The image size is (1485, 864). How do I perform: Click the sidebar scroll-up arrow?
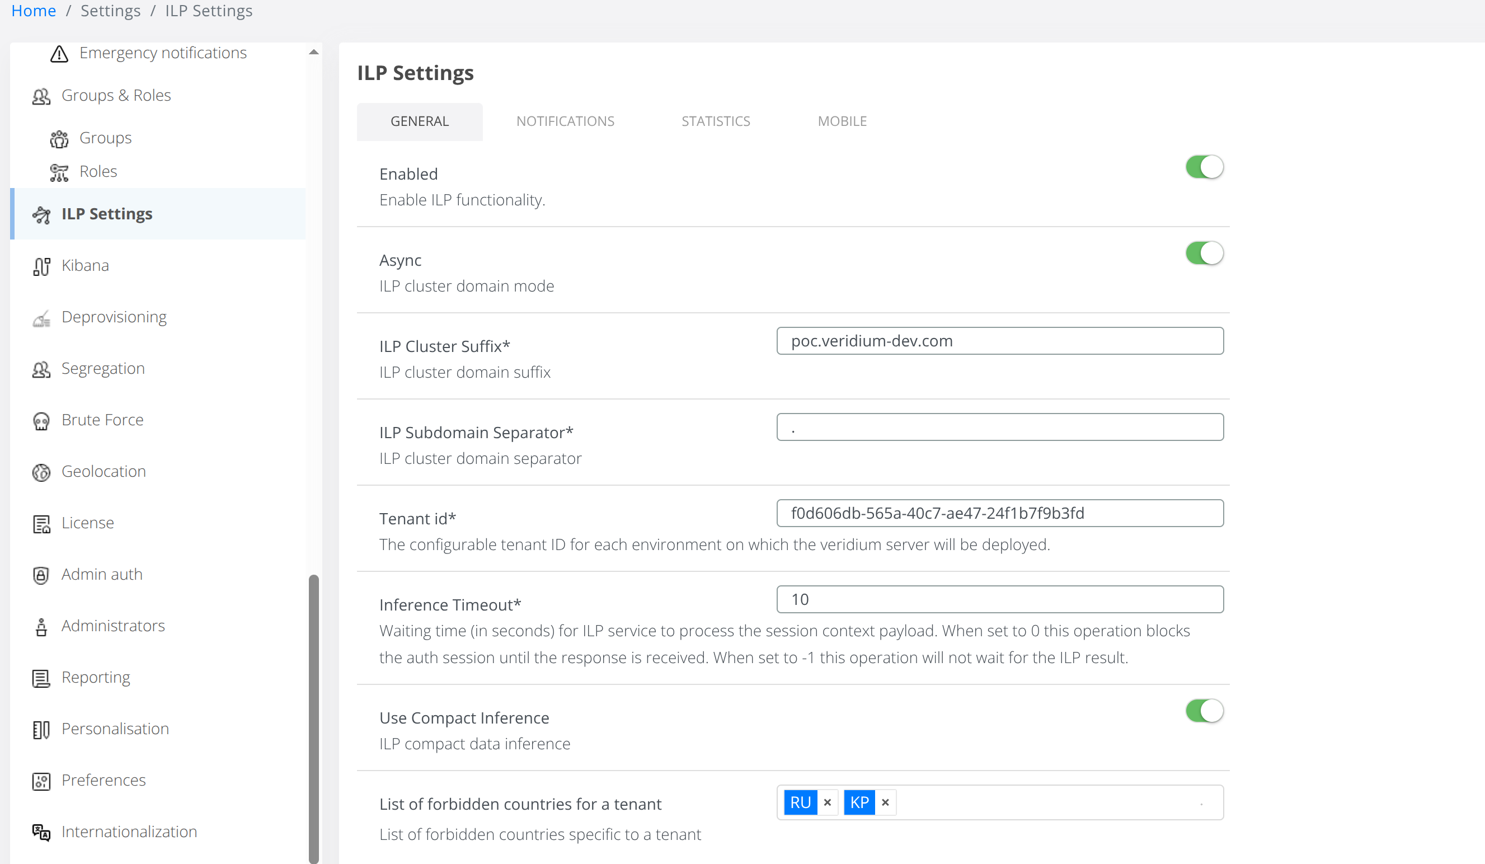click(x=313, y=52)
